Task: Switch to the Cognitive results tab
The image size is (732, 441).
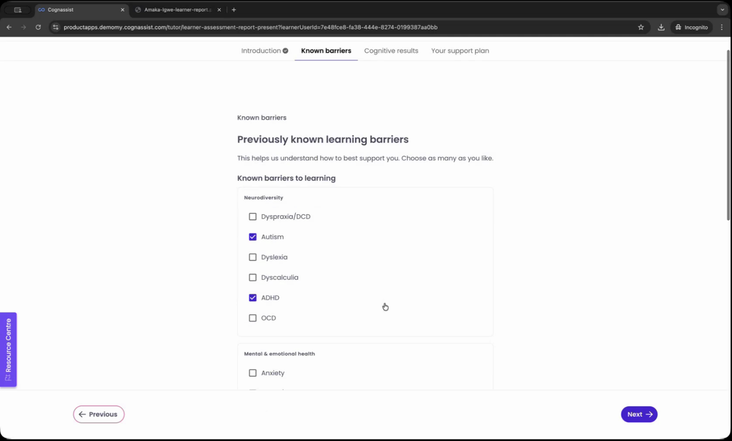Action: 391,50
